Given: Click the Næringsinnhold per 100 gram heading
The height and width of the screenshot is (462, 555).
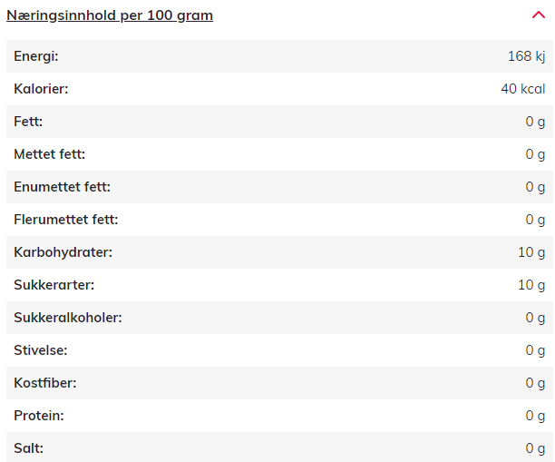Looking at the screenshot, I should coord(110,15).
